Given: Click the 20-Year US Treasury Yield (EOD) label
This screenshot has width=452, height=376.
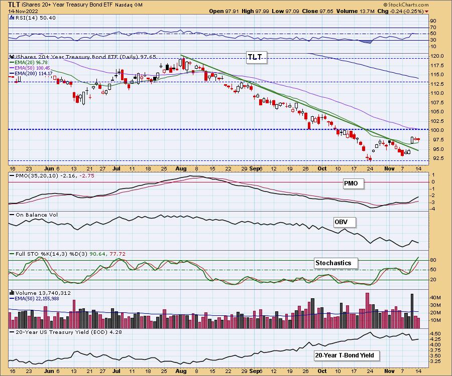Looking at the screenshot, I should click(68, 332).
